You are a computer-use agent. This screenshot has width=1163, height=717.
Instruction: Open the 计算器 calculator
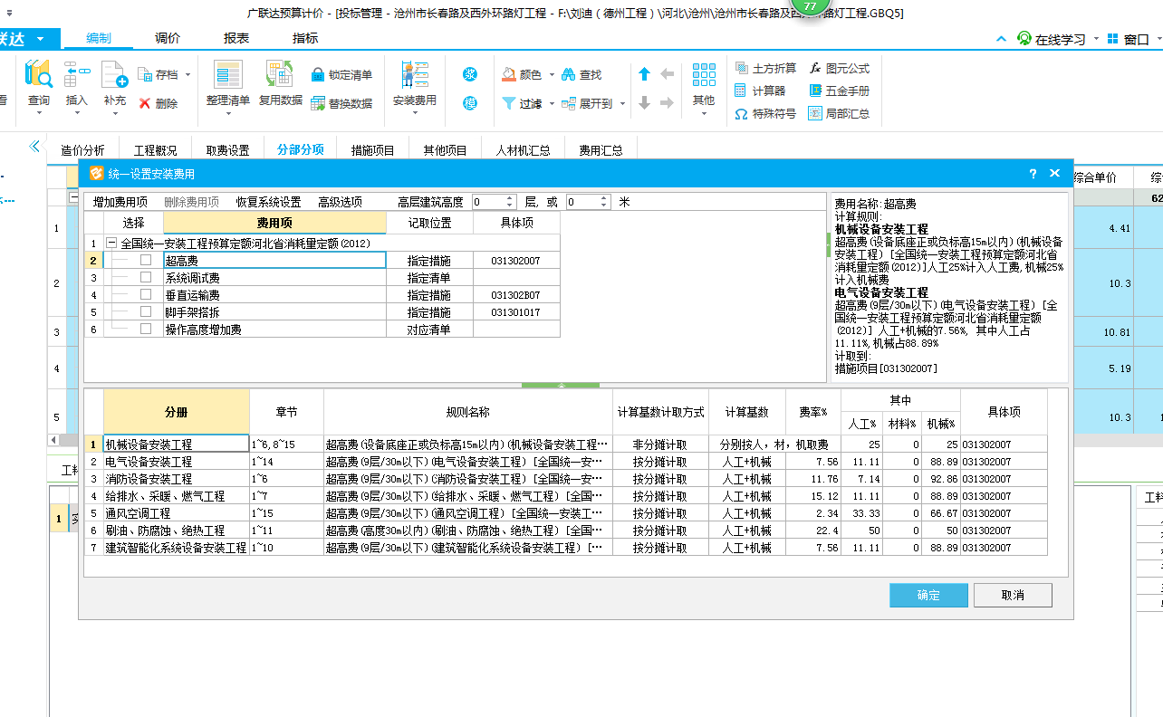pos(760,91)
